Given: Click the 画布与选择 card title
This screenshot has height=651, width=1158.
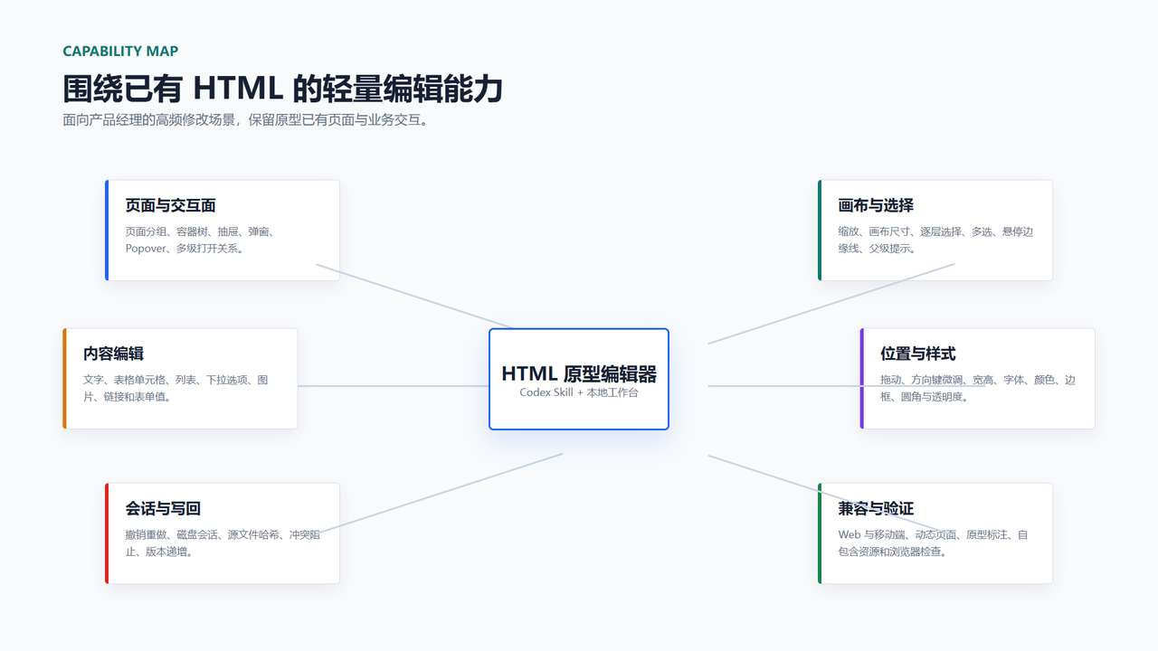Looking at the screenshot, I should (876, 205).
